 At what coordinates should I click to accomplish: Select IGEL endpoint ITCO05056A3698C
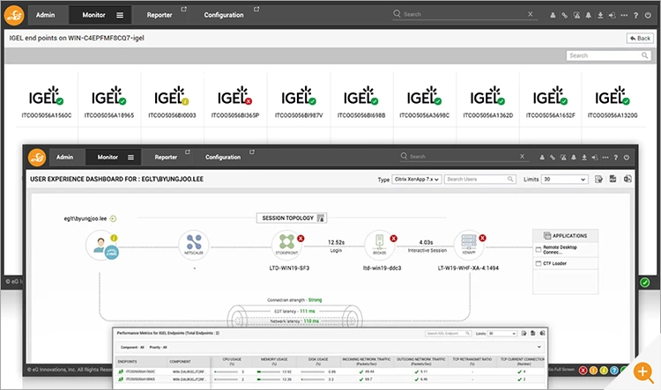coord(425,102)
